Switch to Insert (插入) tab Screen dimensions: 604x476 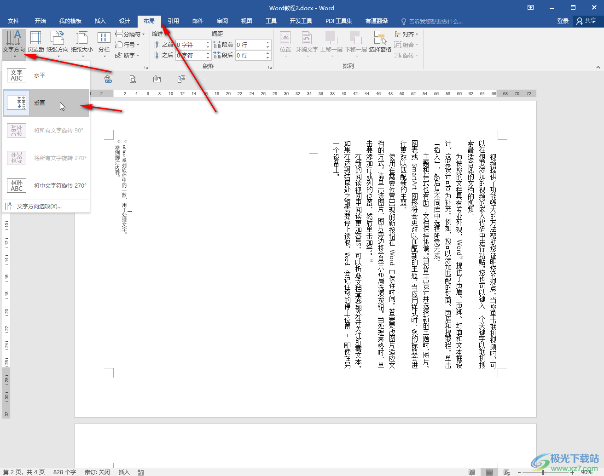tap(100, 21)
